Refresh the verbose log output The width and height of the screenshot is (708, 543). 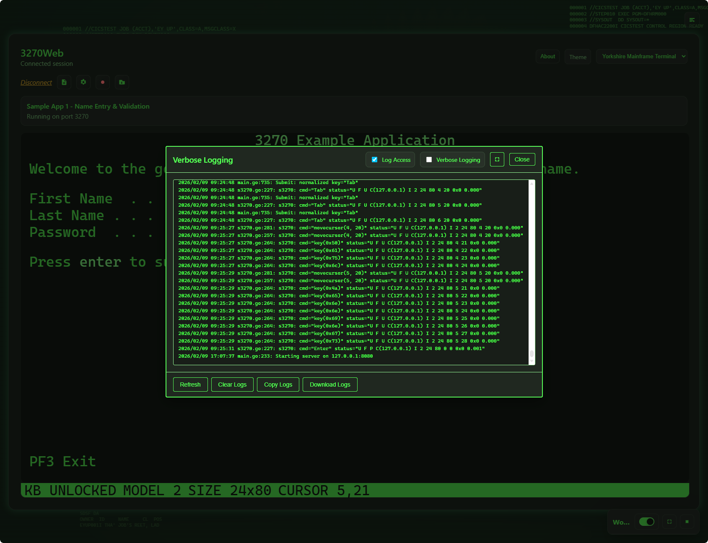[190, 385]
